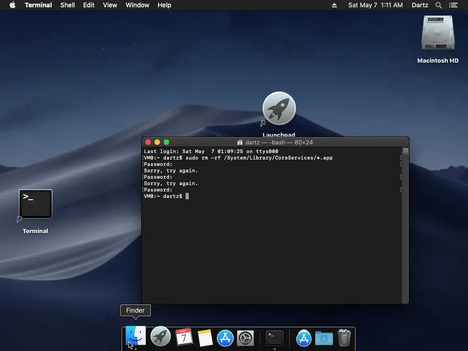Select the Terminal icon in the Dock
468x351 pixels.
click(x=275, y=338)
